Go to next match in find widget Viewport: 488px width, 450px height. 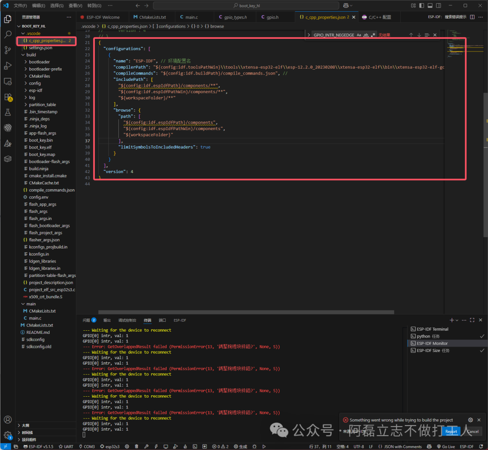tap(419, 35)
